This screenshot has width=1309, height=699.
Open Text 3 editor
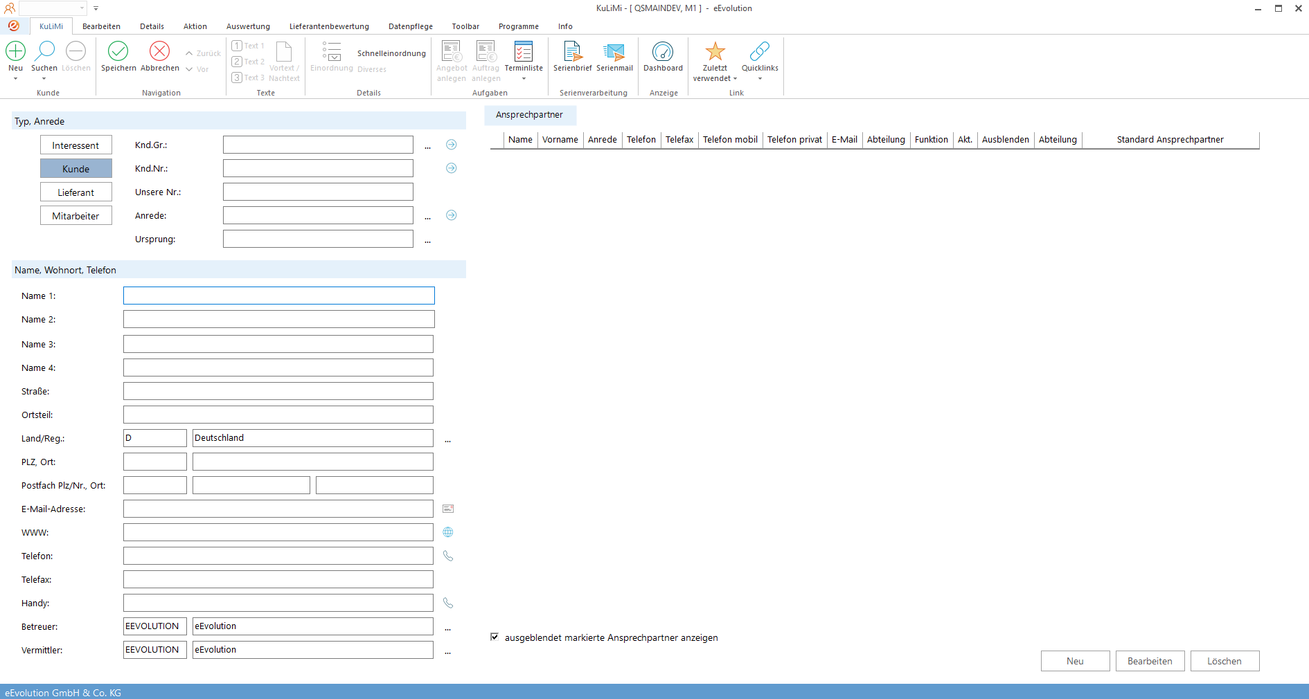pos(248,78)
